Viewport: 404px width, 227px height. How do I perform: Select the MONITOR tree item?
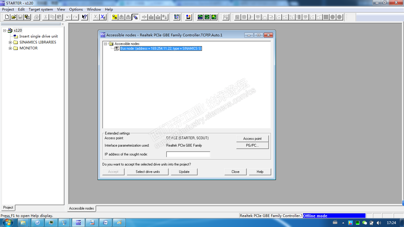click(x=28, y=48)
